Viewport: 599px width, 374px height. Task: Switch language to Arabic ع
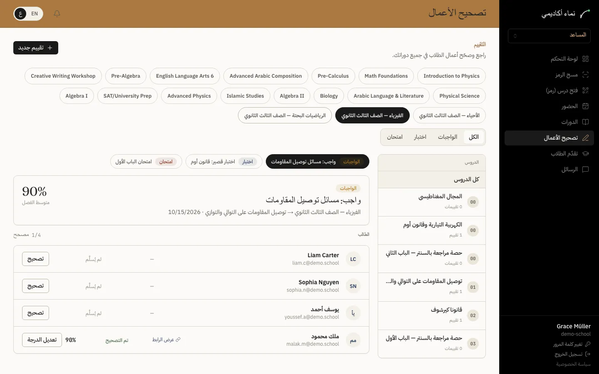tap(20, 14)
